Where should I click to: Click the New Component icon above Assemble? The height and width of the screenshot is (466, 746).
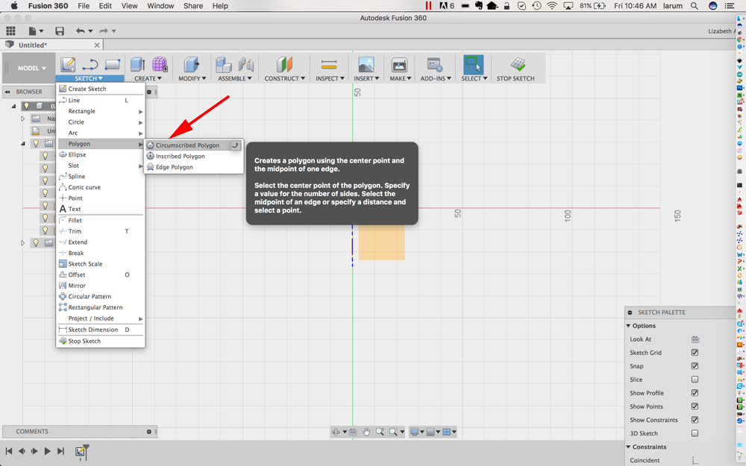[x=224, y=65]
